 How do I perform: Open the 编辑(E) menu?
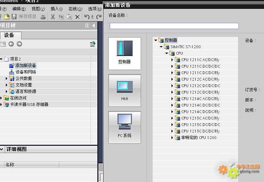pos(19,9)
